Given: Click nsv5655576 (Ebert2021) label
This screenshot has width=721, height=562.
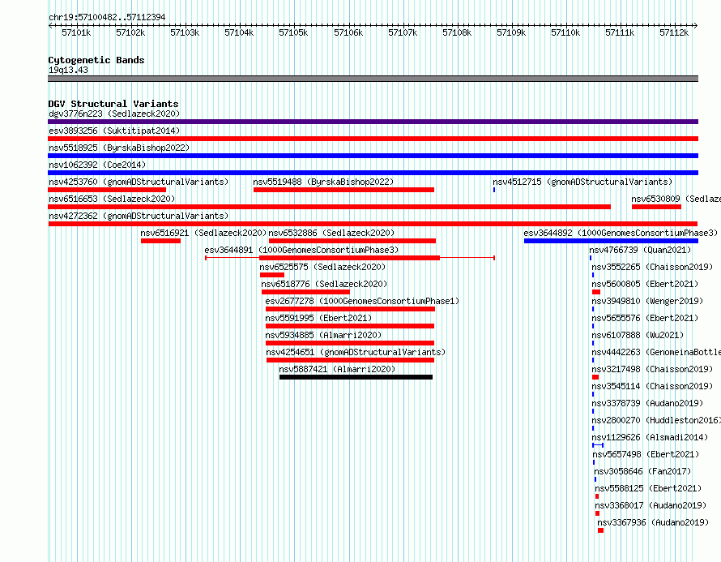Looking at the screenshot, I should click(645, 318).
